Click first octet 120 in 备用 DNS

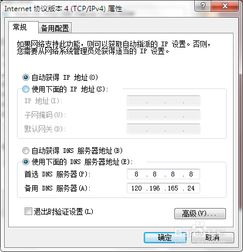click(x=137, y=188)
